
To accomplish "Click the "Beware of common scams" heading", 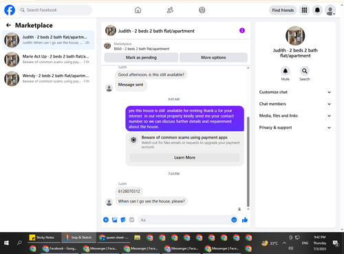I will 184,137.
